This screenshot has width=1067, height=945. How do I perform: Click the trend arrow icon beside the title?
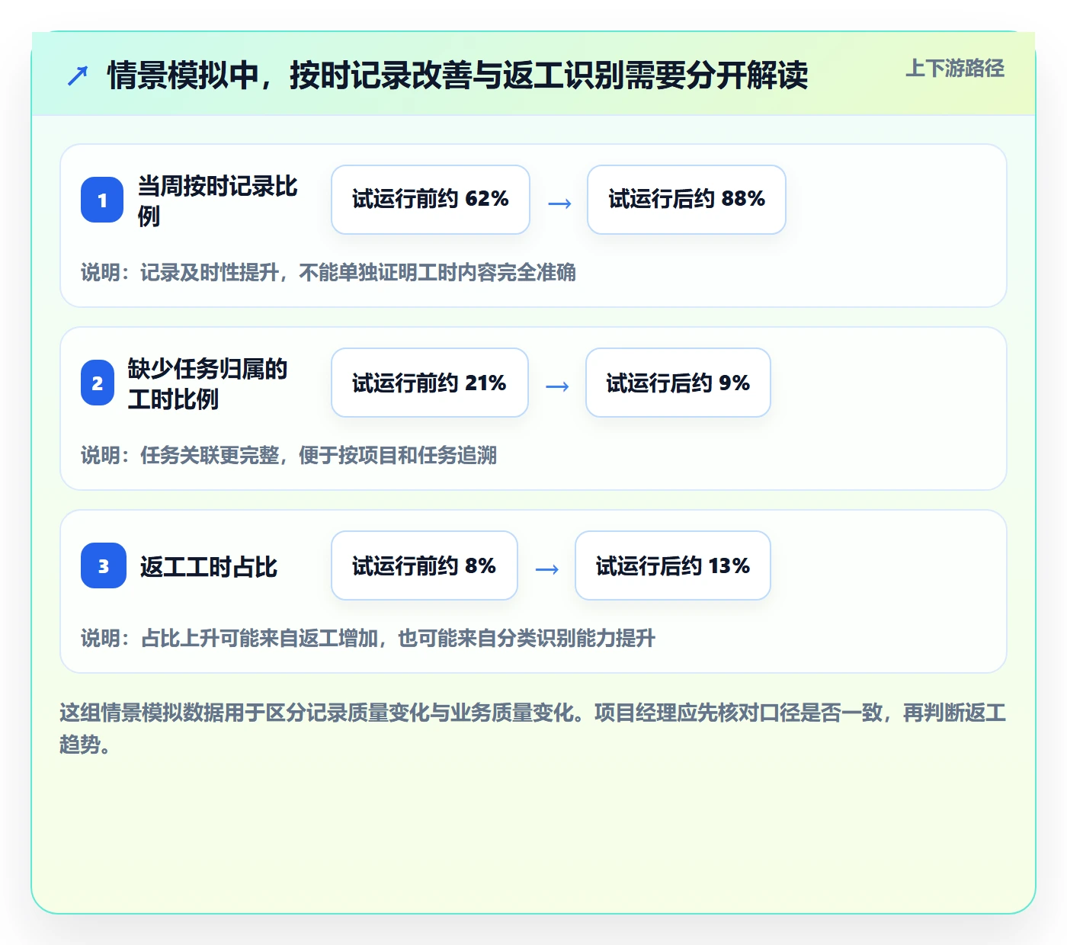(78, 75)
